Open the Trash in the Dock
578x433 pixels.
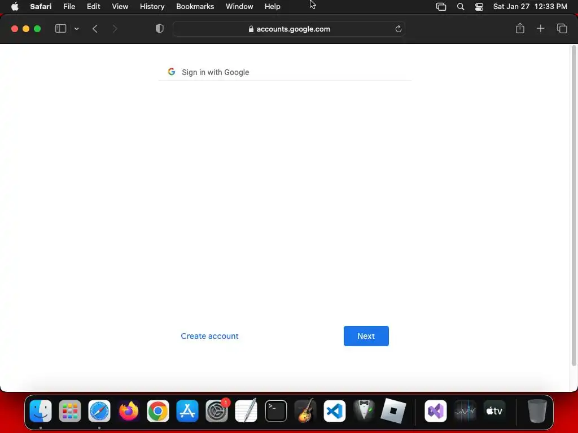(537, 411)
